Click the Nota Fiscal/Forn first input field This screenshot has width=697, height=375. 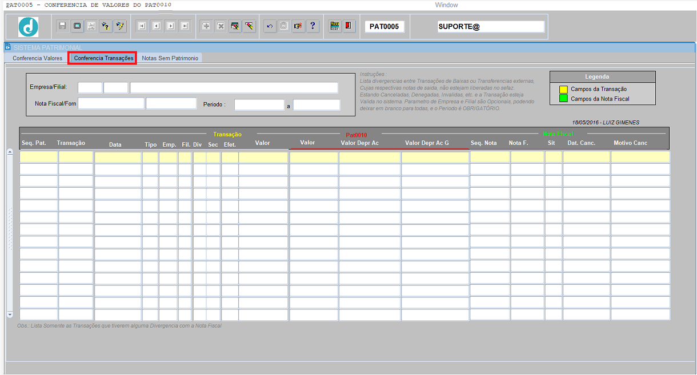pos(111,103)
